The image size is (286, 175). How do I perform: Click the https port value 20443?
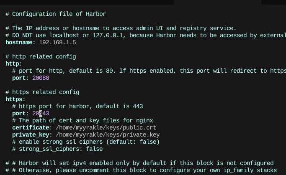point(41,114)
